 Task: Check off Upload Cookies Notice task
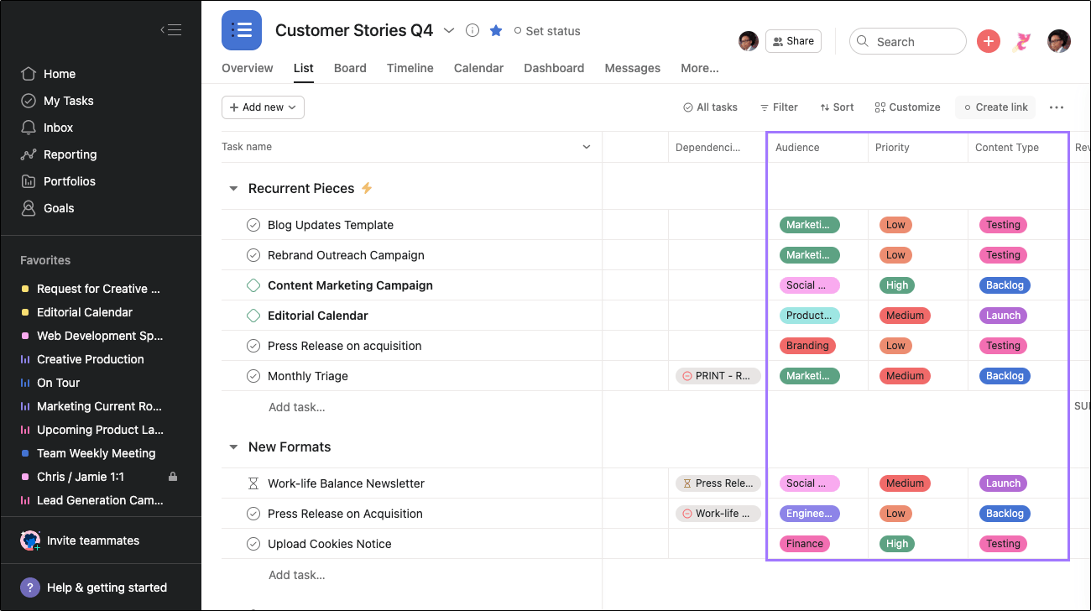click(x=253, y=544)
